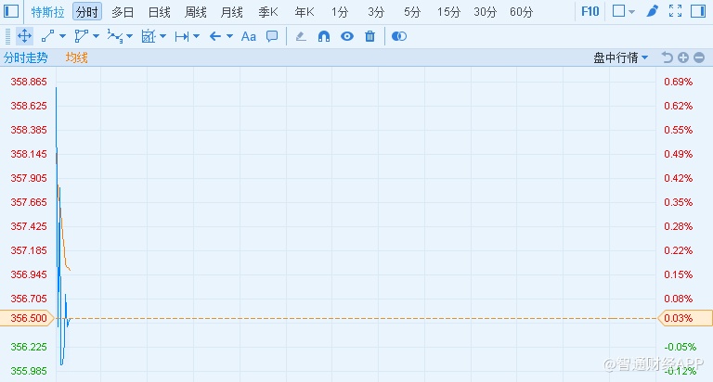Switch to the 年K tab
Screen dimensions: 713x382
point(305,12)
